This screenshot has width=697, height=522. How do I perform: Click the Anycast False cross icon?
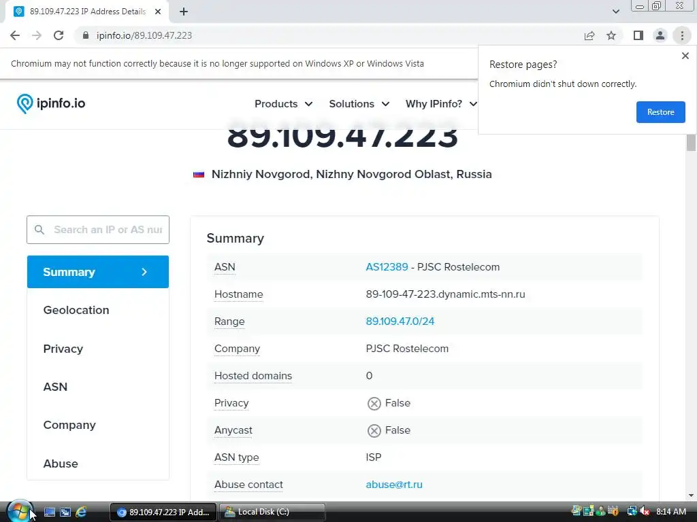(374, 430)
